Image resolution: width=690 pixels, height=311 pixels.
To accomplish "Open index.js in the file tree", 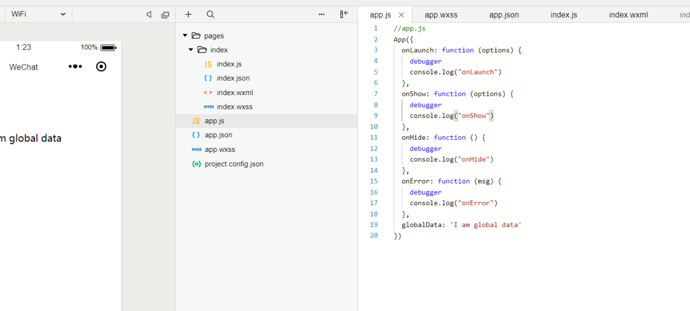I will click(x=229, y=64).
